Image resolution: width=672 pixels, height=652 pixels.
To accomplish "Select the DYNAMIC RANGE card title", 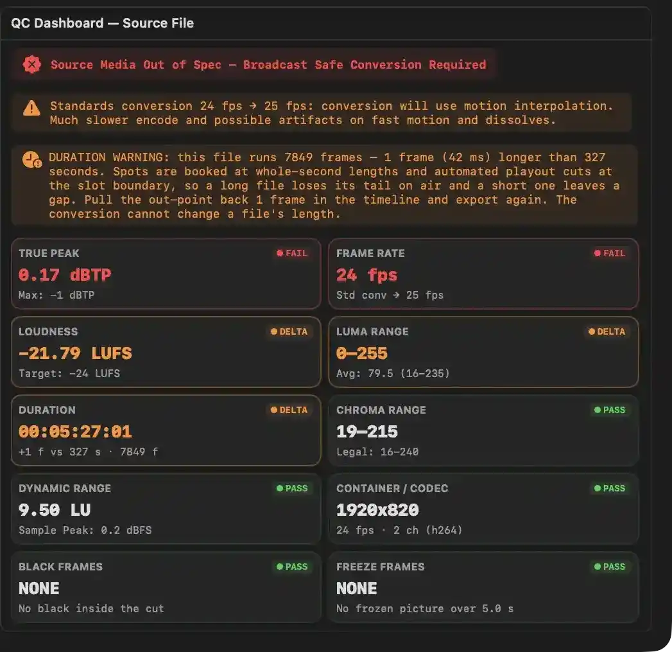I will [65, 489].
